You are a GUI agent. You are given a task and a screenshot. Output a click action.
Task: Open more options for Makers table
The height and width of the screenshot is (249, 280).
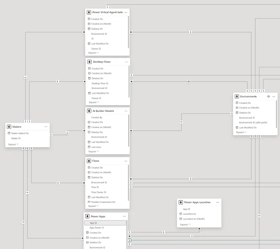(x=46, y=127)
